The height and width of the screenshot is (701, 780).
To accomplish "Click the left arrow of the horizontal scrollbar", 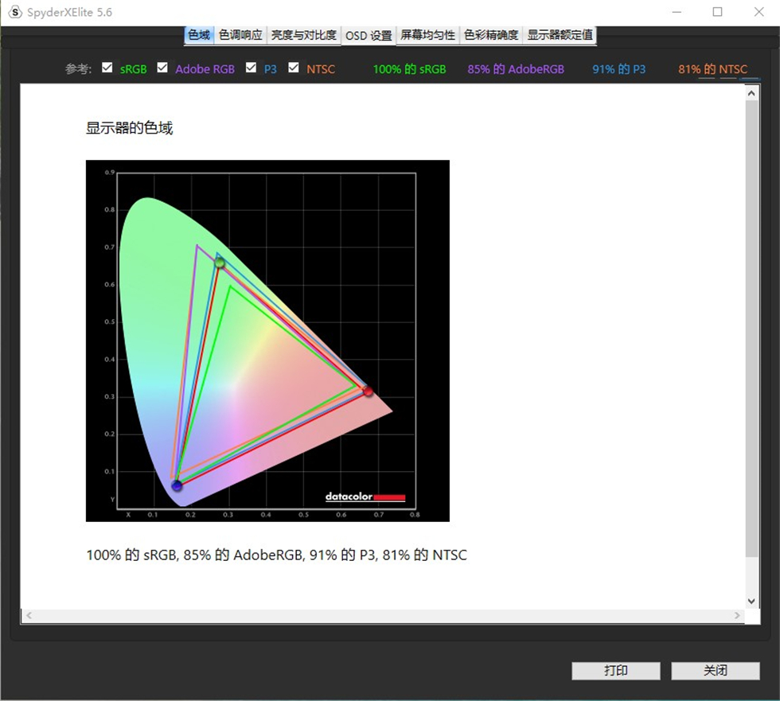I will 27,615.
